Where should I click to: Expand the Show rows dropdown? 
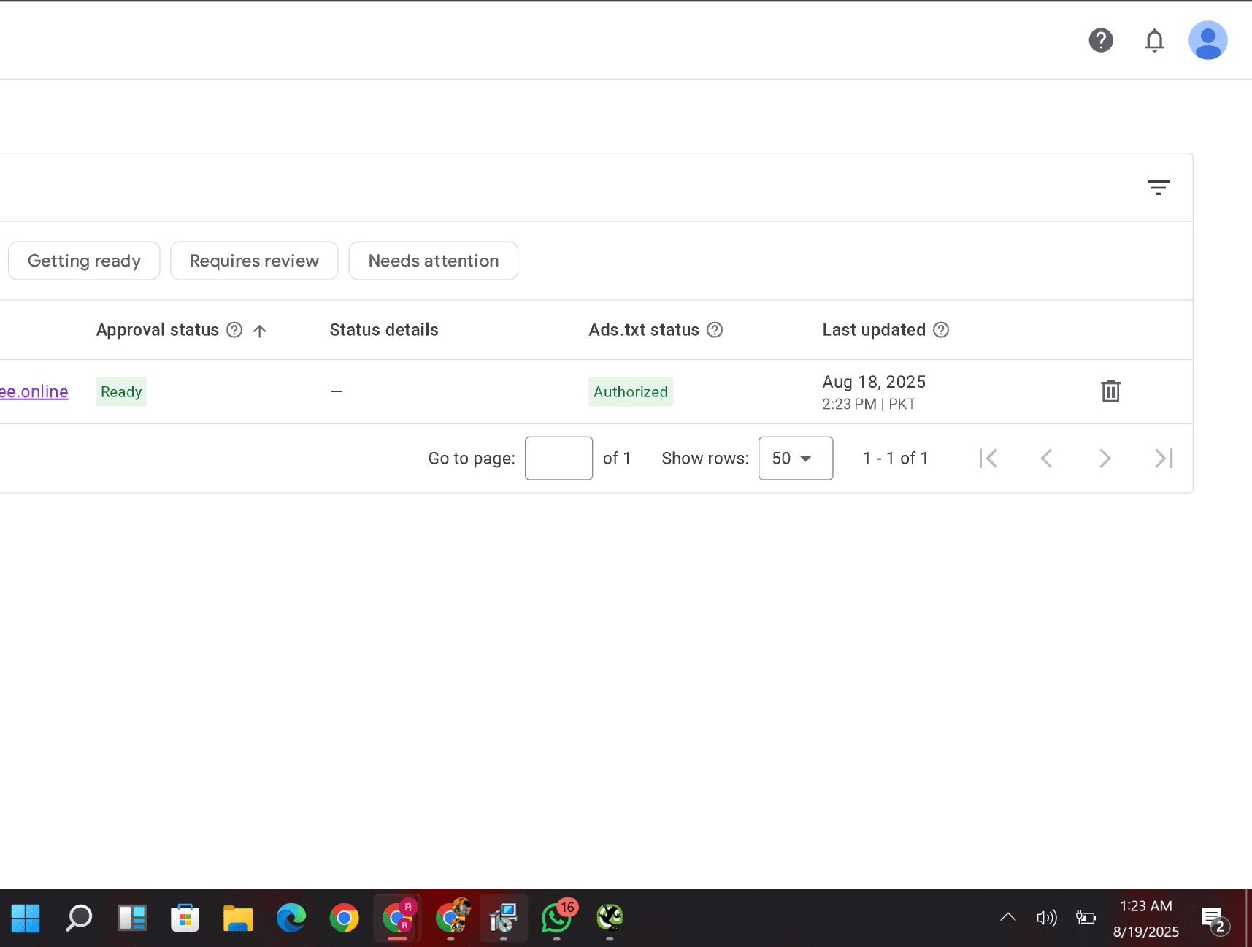pos(795,459)
